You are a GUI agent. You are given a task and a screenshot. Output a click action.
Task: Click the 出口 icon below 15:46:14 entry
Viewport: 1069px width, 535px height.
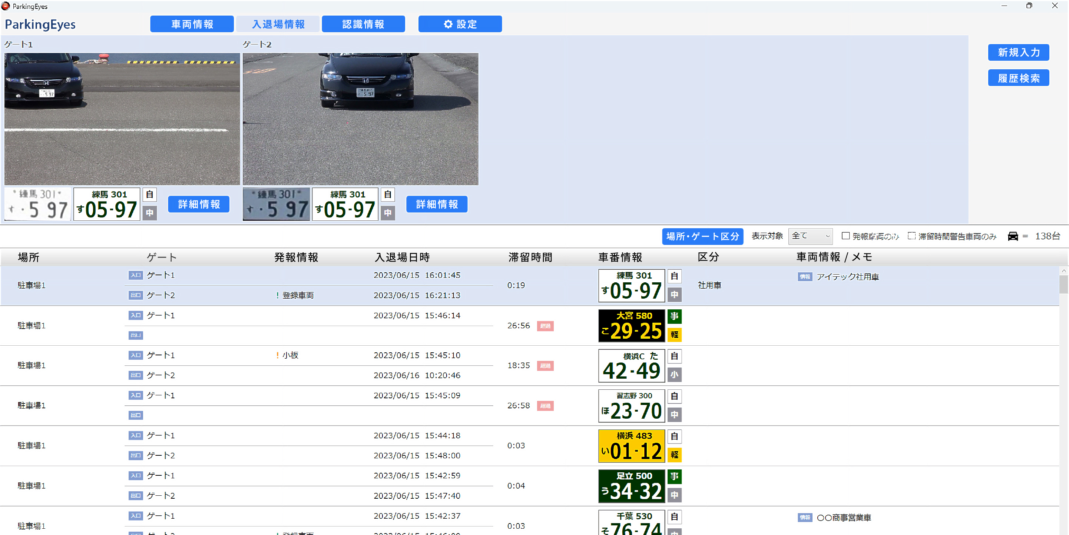(x=136, y=335)
